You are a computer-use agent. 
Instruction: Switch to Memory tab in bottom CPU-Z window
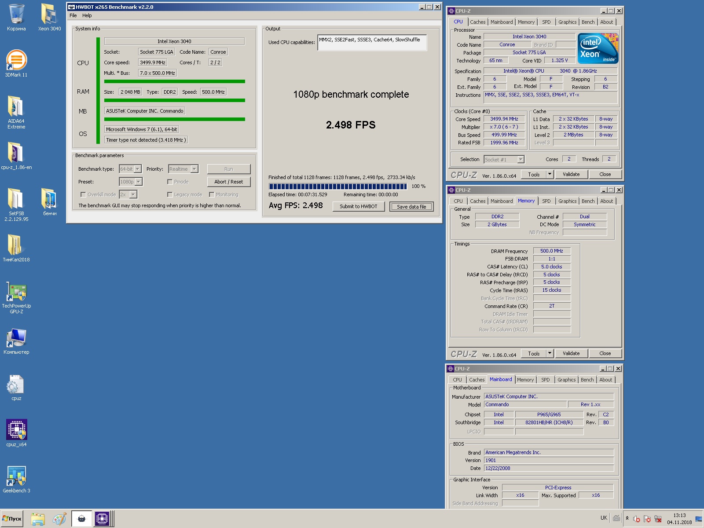[525, 380]
